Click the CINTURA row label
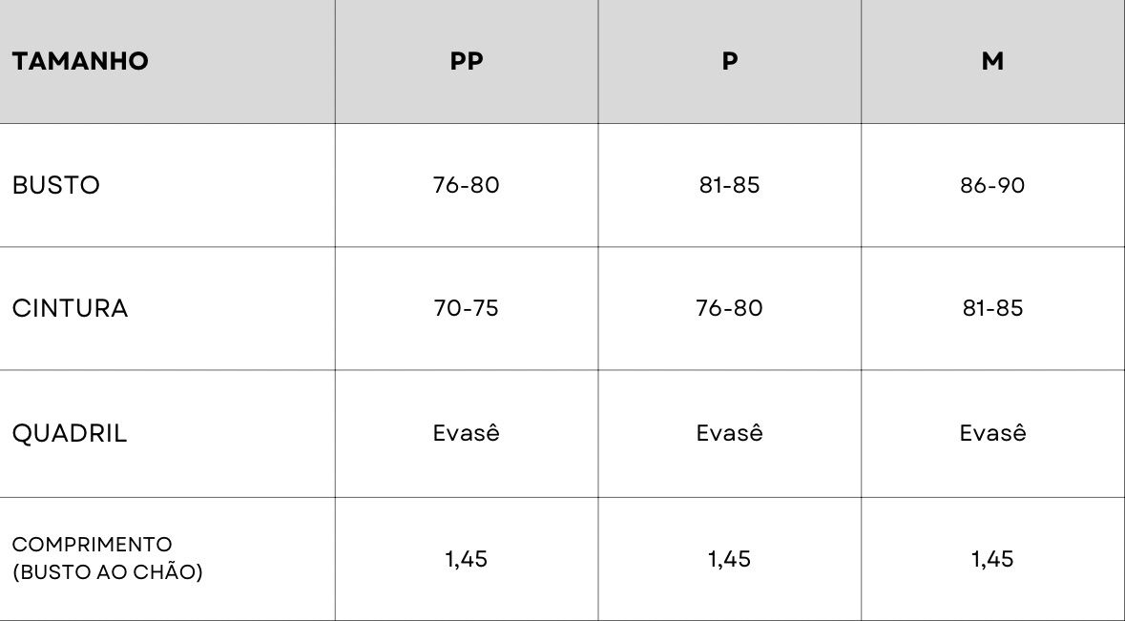 [70, 308]
